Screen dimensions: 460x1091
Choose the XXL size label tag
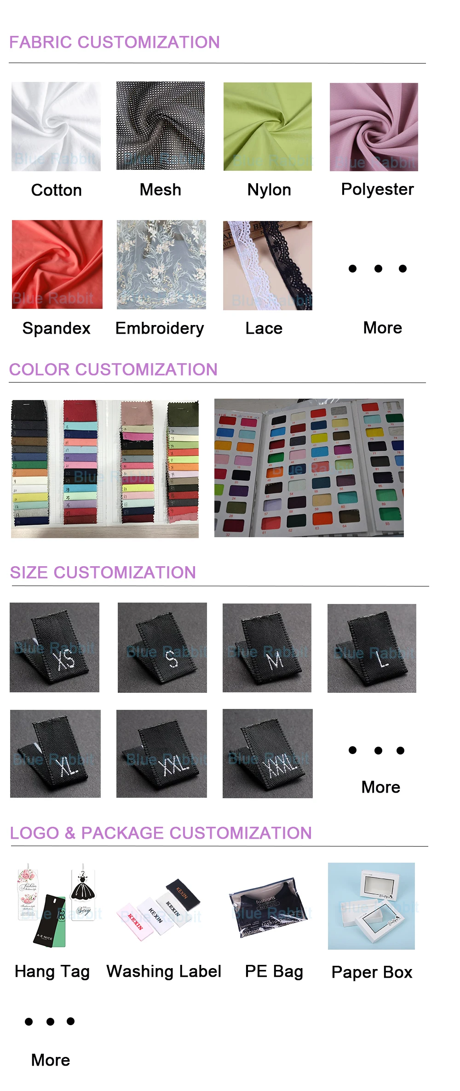pyautogui.click(x=161, y=754)
